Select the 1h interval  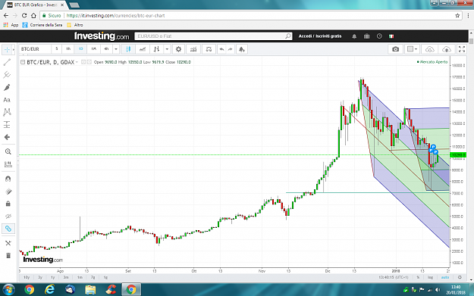point(68,49)
